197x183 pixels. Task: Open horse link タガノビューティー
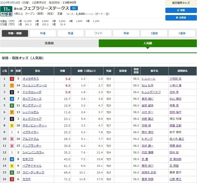tap(35, 125)
